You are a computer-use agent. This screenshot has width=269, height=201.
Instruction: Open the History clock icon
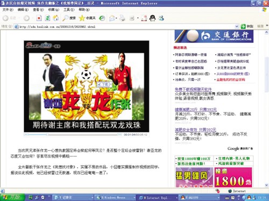click(102, 18)
